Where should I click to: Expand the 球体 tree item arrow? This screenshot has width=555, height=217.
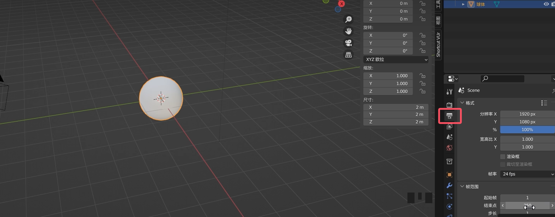[x=463, y=4]
